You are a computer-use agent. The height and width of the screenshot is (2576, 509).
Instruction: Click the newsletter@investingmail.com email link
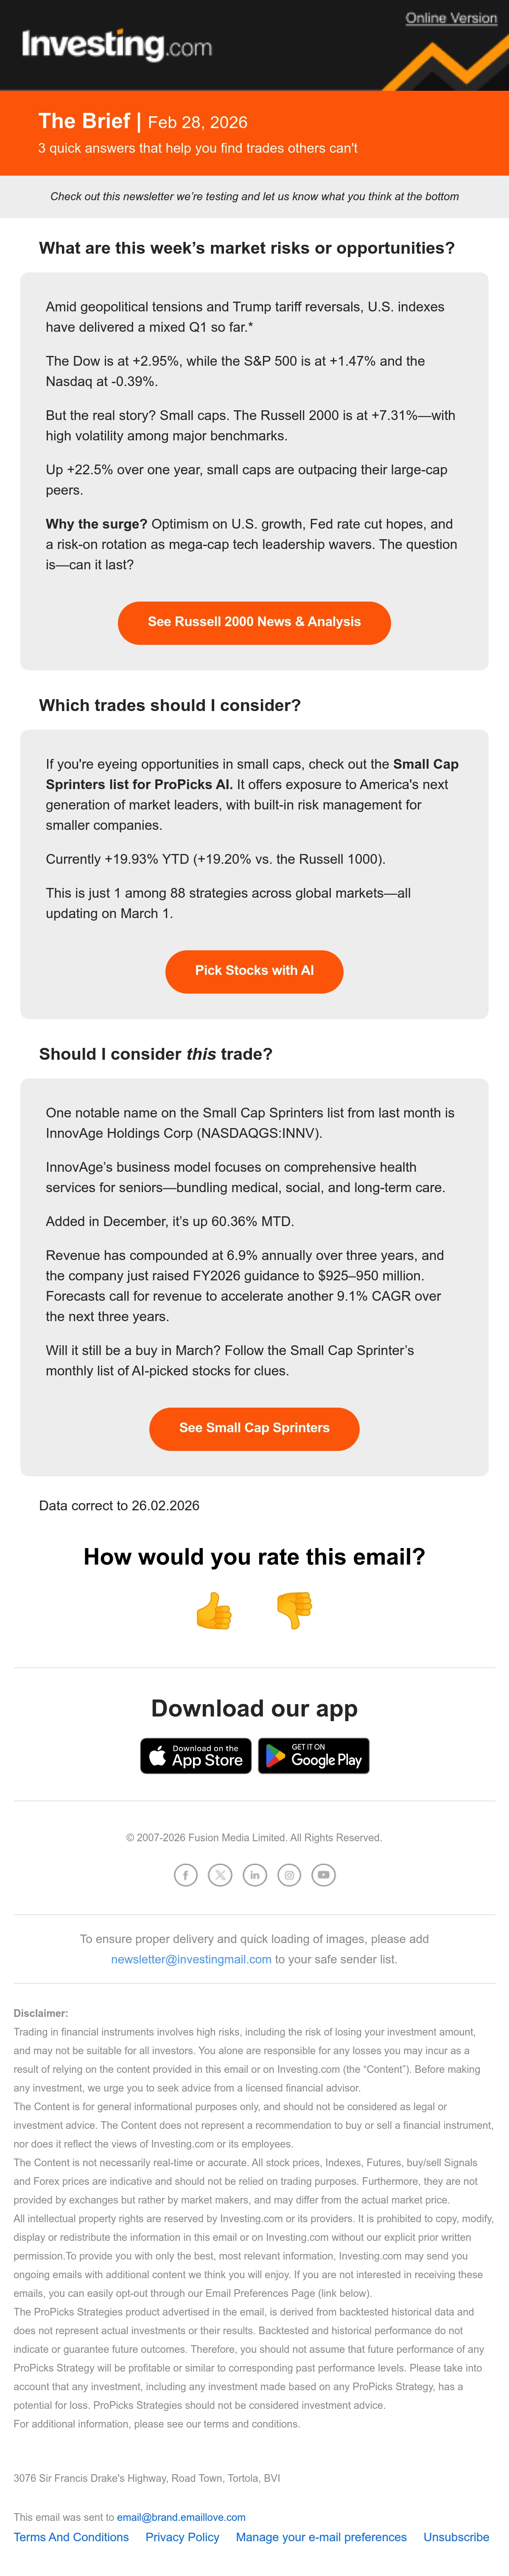(x=191, y=1959)
